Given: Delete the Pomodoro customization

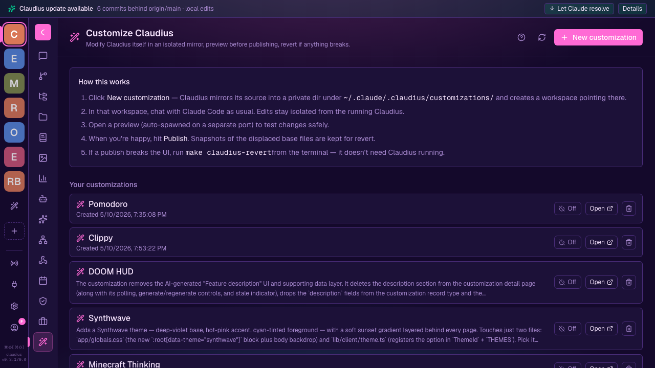Looking at the screenshot, I should tap(629, 209).
